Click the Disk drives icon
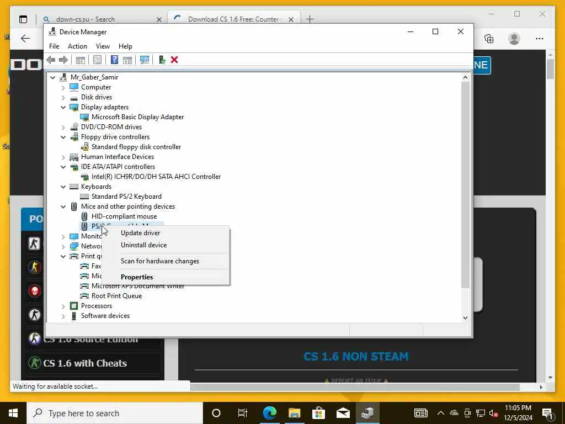This screenshot has width=565, height=424. 74,98
